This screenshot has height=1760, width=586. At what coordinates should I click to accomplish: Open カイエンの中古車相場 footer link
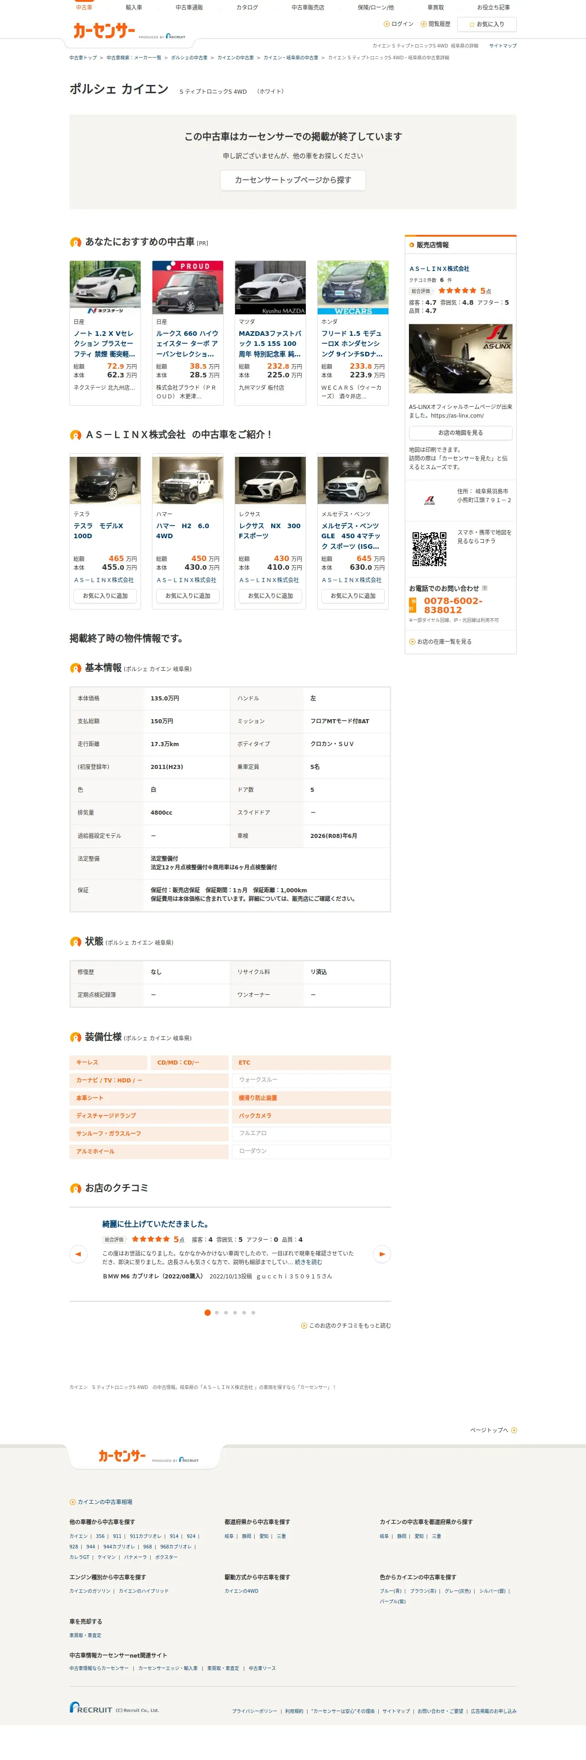[101, 1502]
